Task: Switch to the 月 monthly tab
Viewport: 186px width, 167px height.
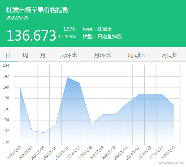Action: point(43,55)
